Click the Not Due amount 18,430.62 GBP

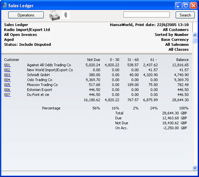175,123
